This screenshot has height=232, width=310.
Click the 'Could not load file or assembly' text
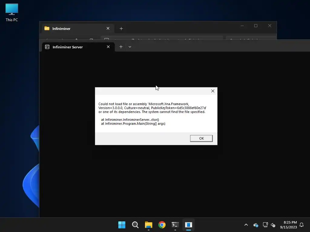[123, 104]
